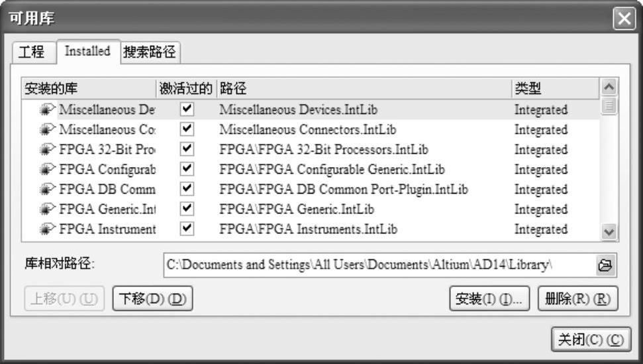The height and width of the screenshot is (364, 643).
Task: Click the 下移(D) move down button
Action: pyautogui.click(x=152, y=299)
